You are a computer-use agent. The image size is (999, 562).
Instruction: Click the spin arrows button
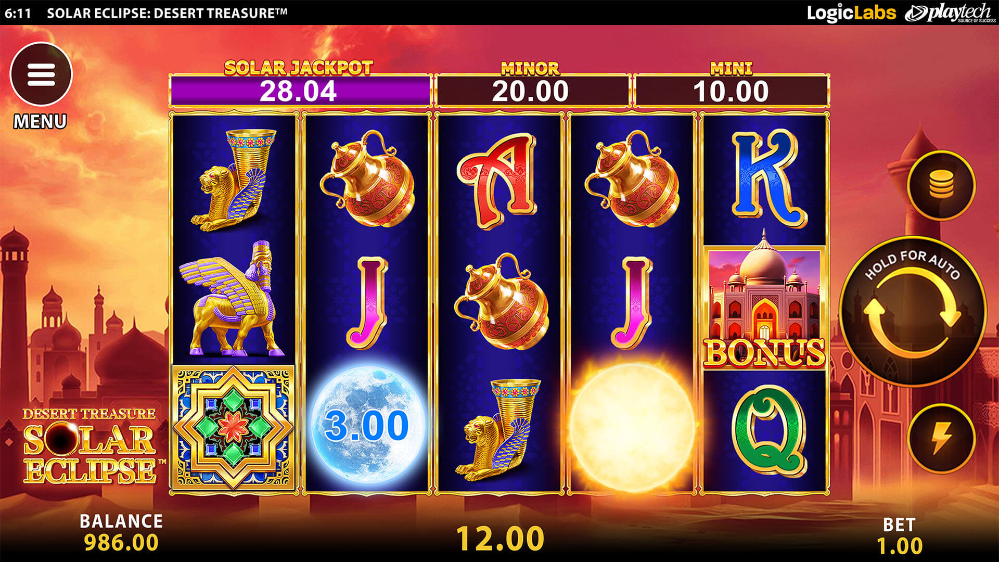[x=913, y=311]
